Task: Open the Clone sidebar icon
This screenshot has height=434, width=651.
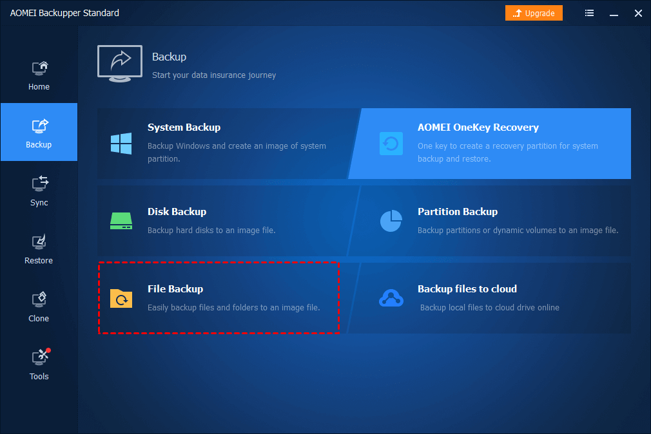Action: tap(39, 300)
